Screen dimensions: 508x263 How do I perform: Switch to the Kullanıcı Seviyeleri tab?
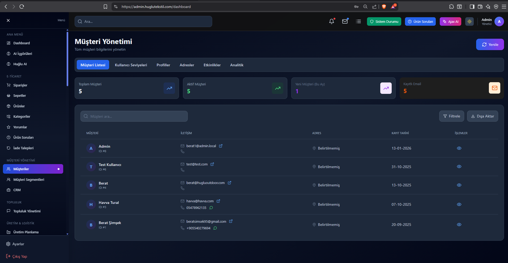[x=131, y=65]
